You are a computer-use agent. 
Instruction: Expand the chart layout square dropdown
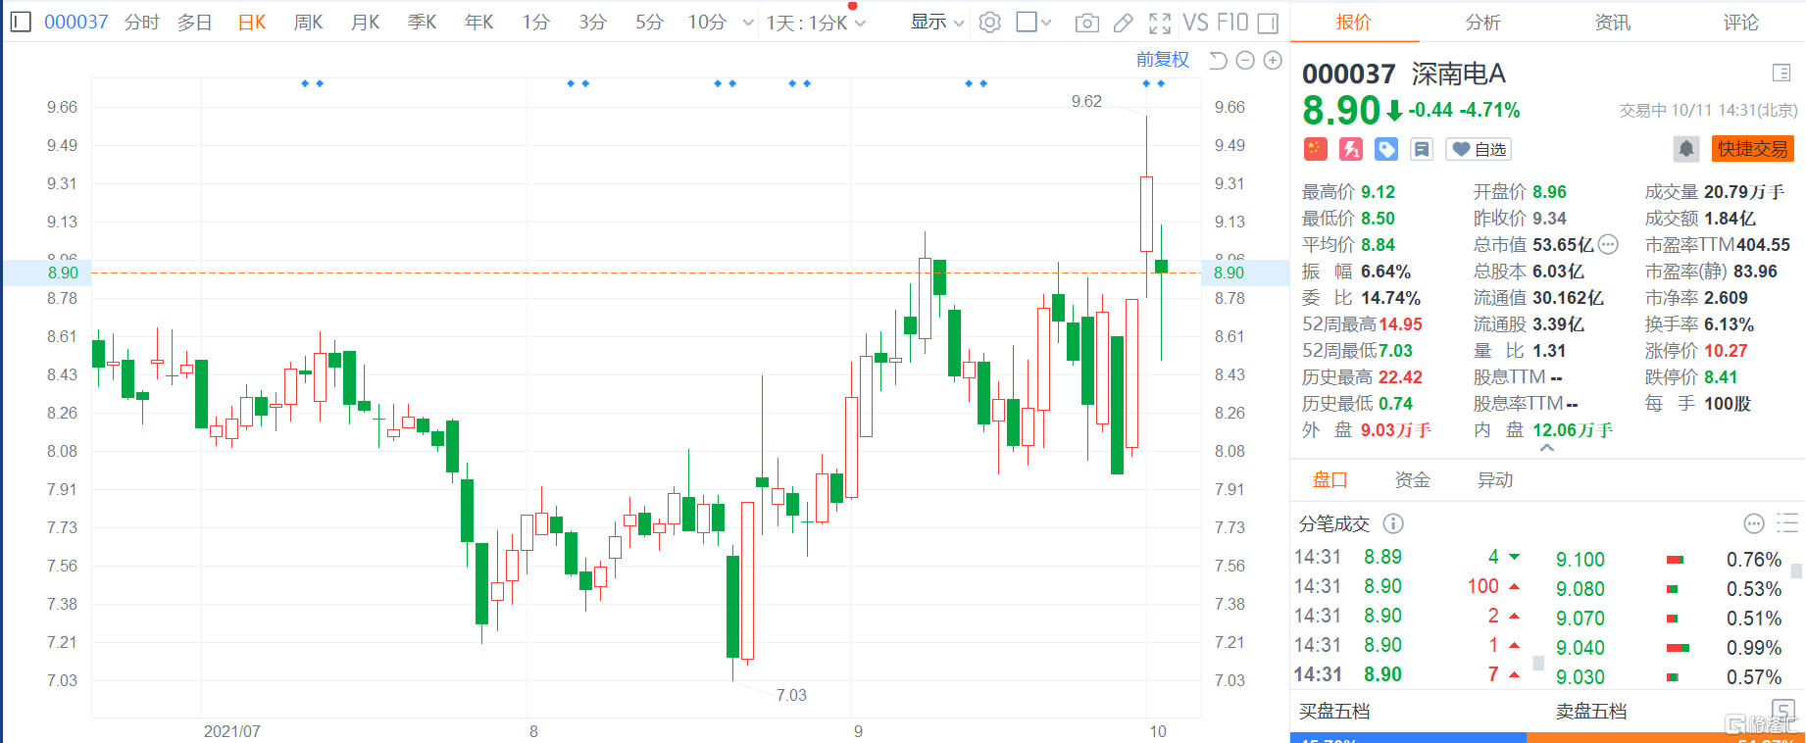(x=1033, y=23)
